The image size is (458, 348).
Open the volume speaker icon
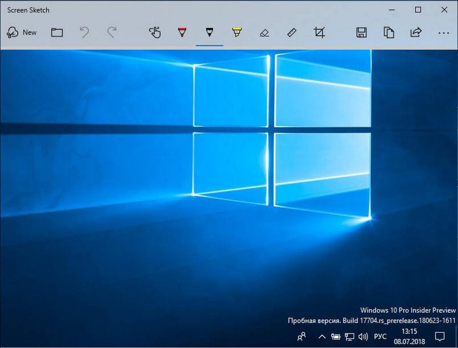[363, 337]
